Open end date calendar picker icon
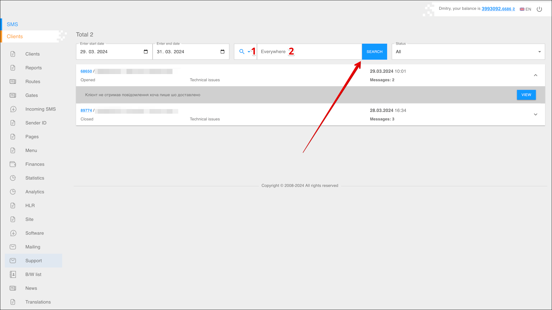 point(222,52)
